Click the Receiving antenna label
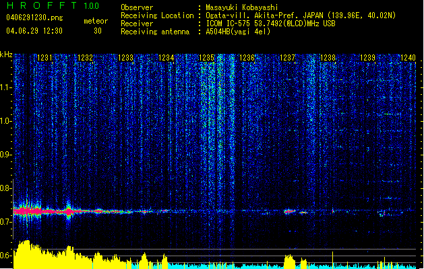424x269 pixels. point(155,32)
